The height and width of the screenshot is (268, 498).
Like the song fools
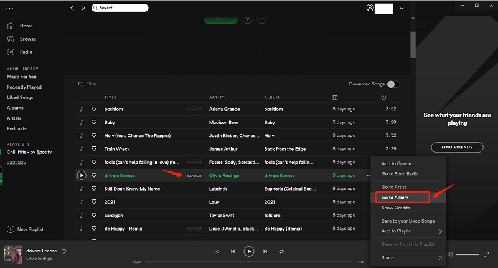(x=94, y=162)
